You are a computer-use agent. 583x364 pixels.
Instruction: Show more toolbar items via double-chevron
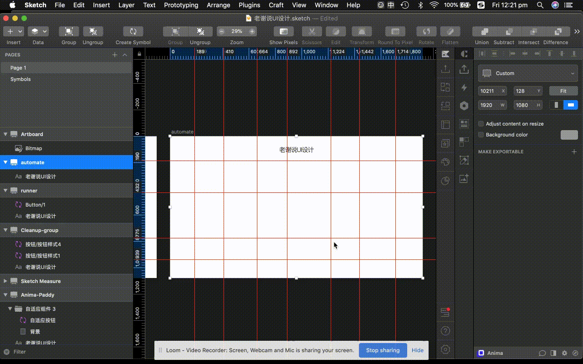click(577, 31)
